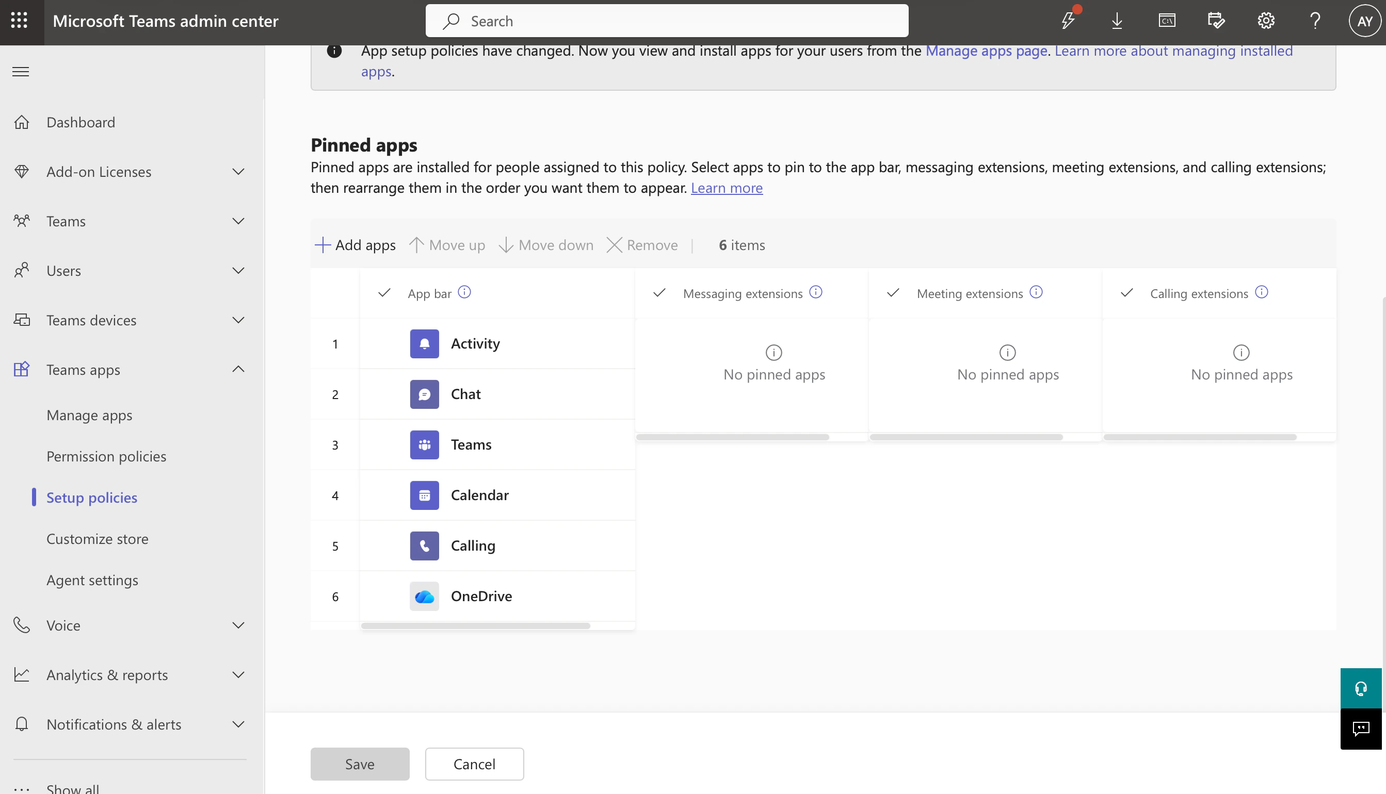Image resolution: width=1386 pixels, height=794 pixels.
Task: Click the Notifications & alerts bell icon
Action: coord(22,724)
